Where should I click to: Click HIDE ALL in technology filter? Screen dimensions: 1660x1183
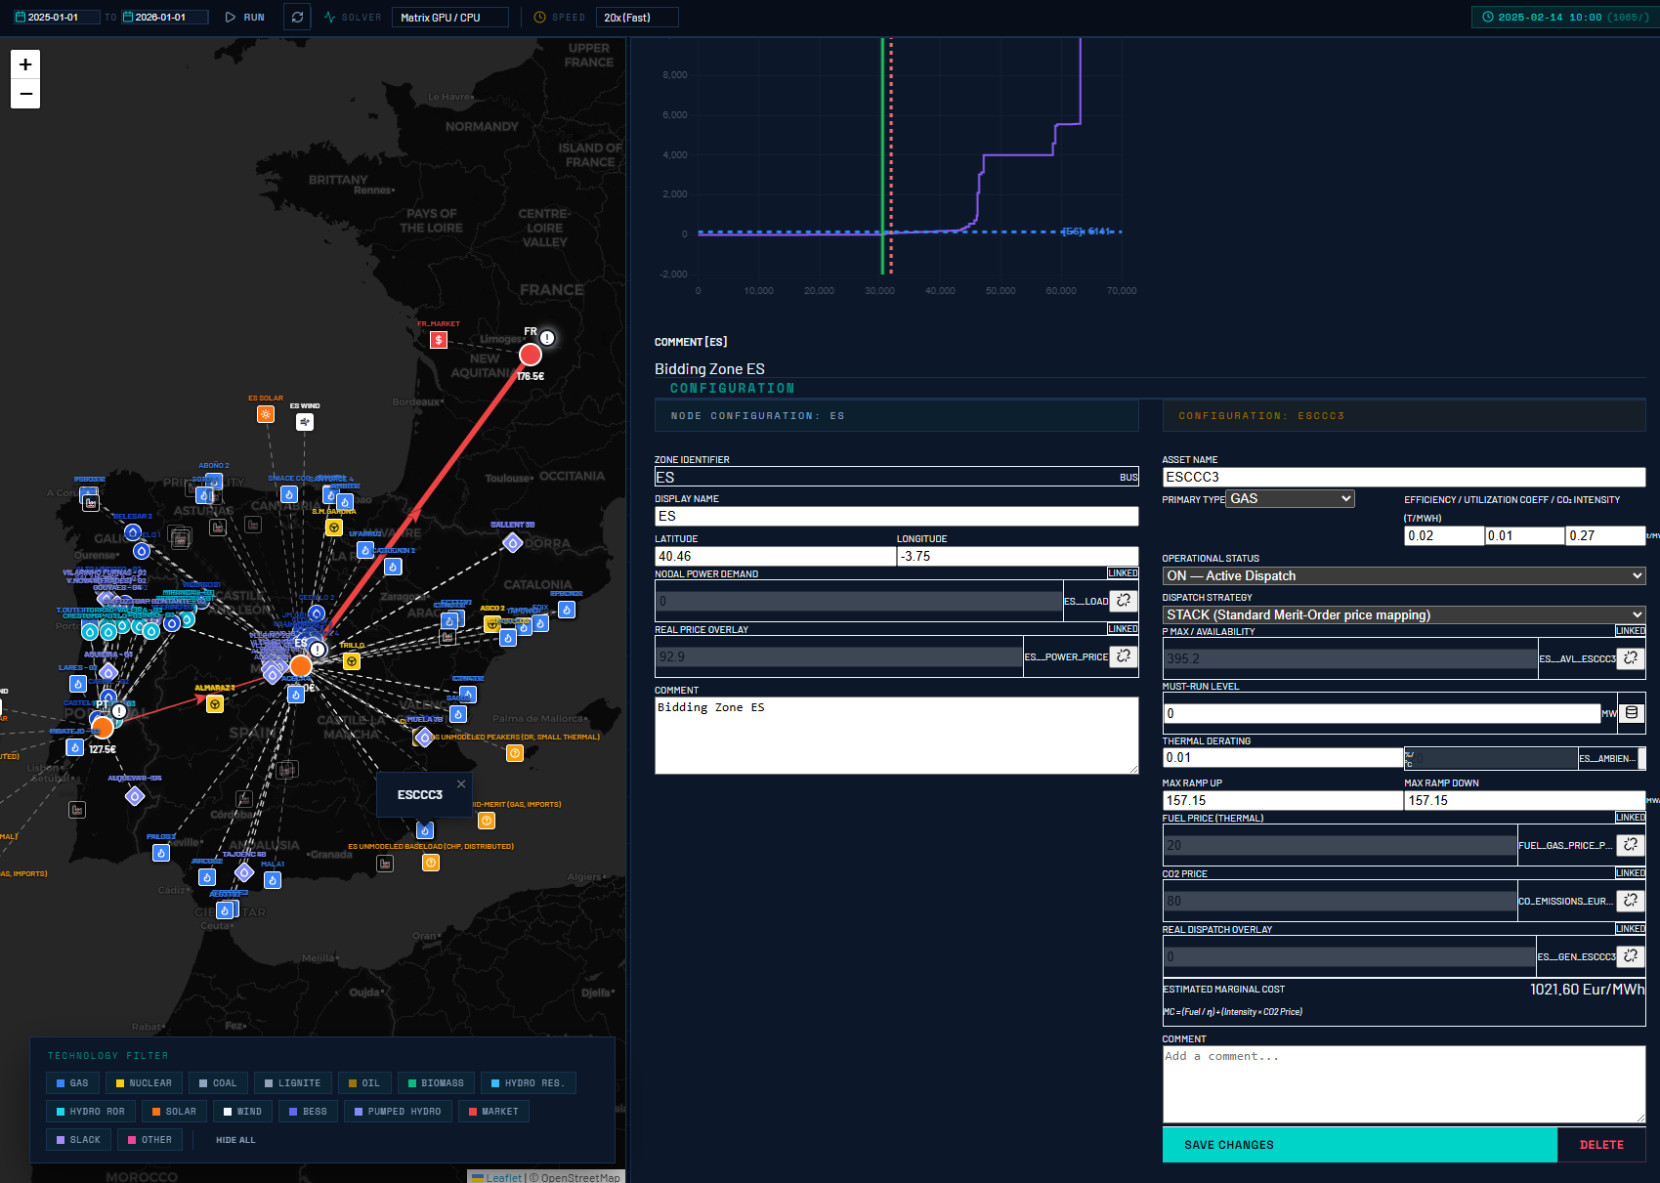(x=235, y=1140)
